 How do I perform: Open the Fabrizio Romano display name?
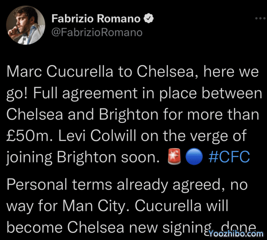tap(95, 18)
